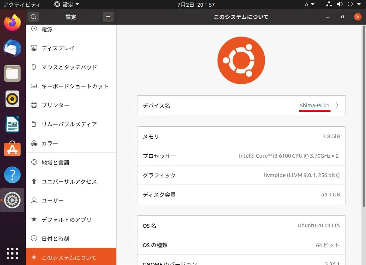The height and width of the screenshot is (265, 366).
Task: Click the network icon in top bar
Action: tap(329, 4)
